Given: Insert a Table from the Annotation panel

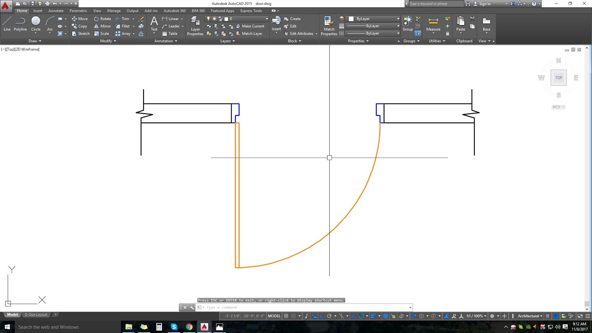Looking at the screenshot, I should 170,33.
